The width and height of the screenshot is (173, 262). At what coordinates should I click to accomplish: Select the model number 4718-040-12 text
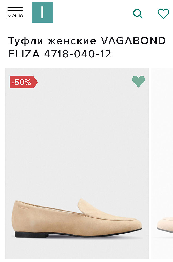(x=78, y=54)
